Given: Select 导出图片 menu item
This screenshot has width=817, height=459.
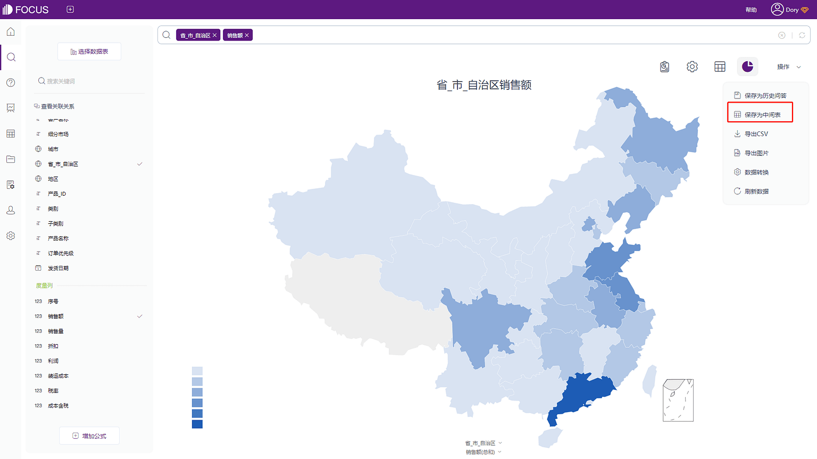Looking at the screenshot, I should pos(751,153).
